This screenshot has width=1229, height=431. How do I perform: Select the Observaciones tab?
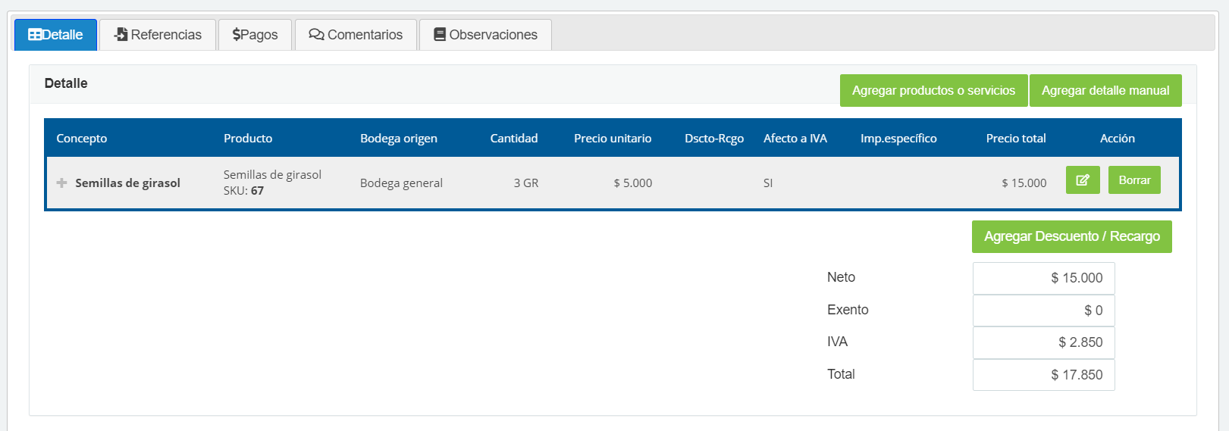click(485, 35)
